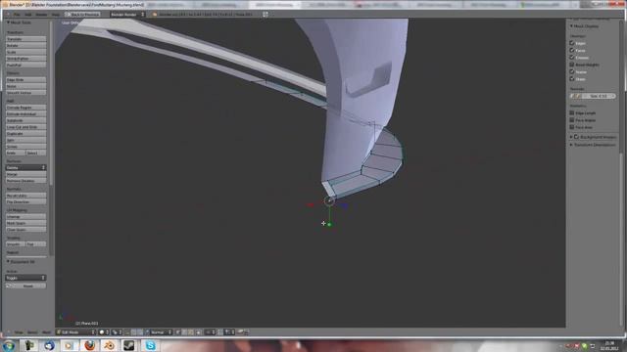Set shading with the Smooth button
This screenshot has width=627, height=352.
pyautogui.click(x=16, y=243)
